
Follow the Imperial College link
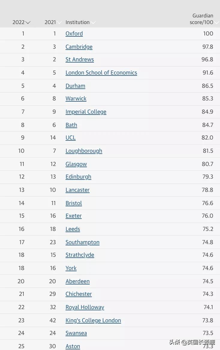coord(86,112)
